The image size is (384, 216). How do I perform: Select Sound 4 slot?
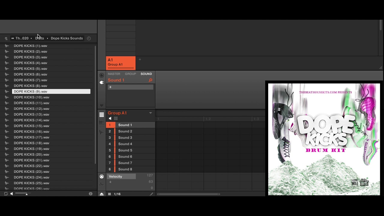click(x=130, y=144)
